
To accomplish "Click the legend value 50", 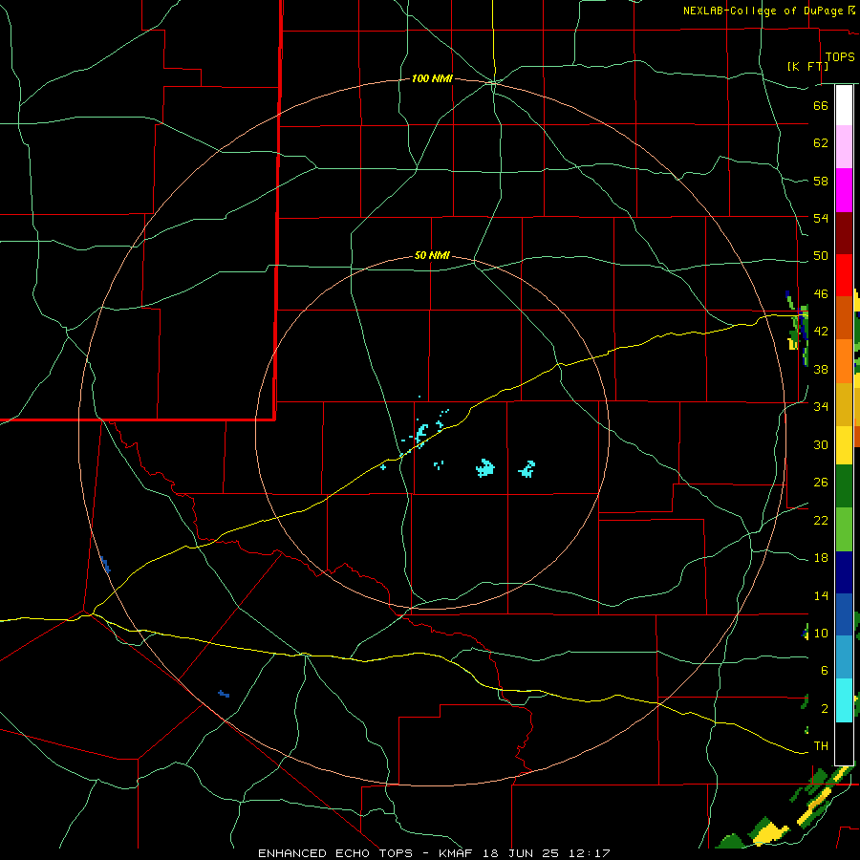I will click(x=821, y=256).
